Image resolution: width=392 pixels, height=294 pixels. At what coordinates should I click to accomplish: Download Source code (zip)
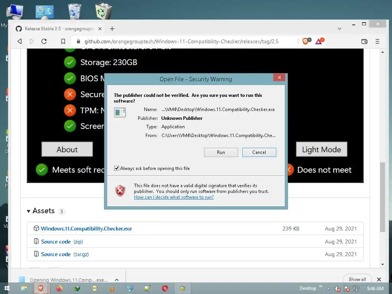click(62, 242)
